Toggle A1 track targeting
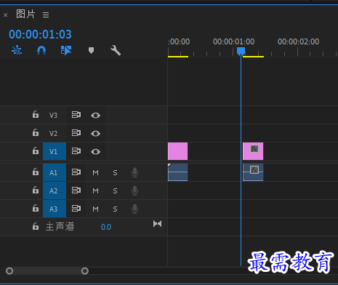This screenshot has height=285, width=338. [x=55, y=172]
